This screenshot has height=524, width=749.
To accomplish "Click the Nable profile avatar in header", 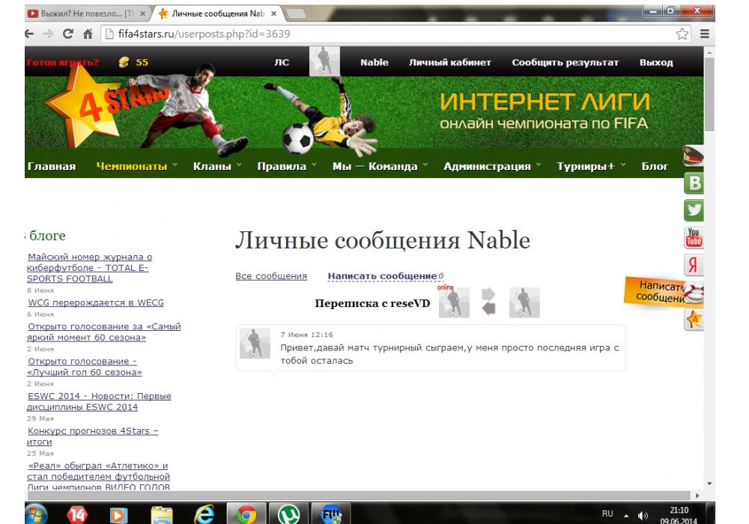I will pos(324,62).
